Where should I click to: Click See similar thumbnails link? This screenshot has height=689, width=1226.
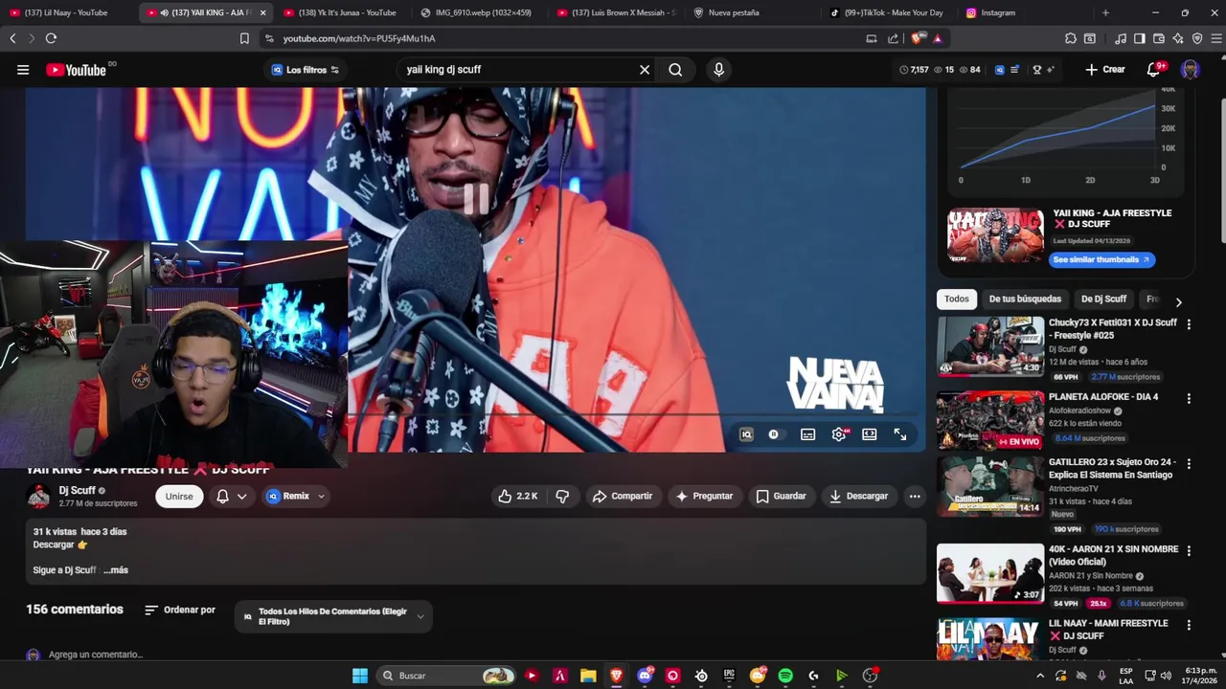[x=1101, y=259]
